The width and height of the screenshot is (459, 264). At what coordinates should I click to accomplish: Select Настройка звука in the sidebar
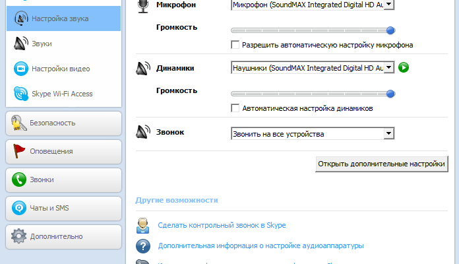tap(63, 18)
